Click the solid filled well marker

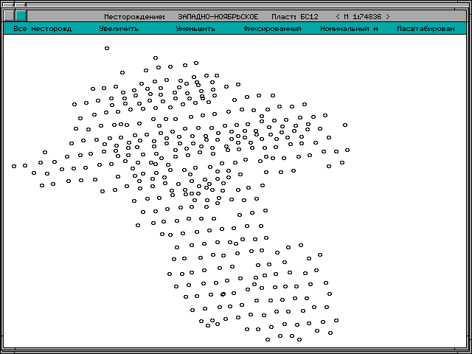(x=223, y=294)
